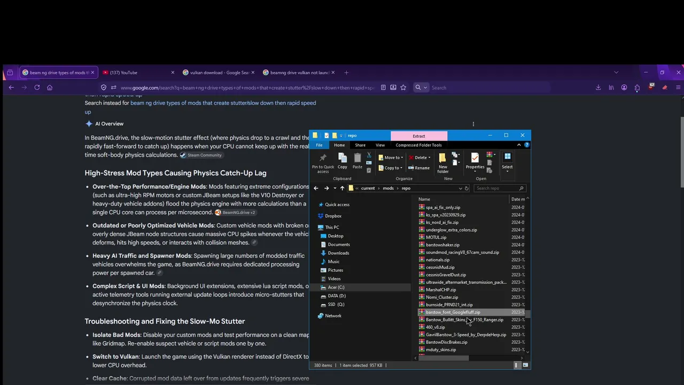The image size is (684, 385).
Task: Click the Google URL address bar
Action: 247,88
